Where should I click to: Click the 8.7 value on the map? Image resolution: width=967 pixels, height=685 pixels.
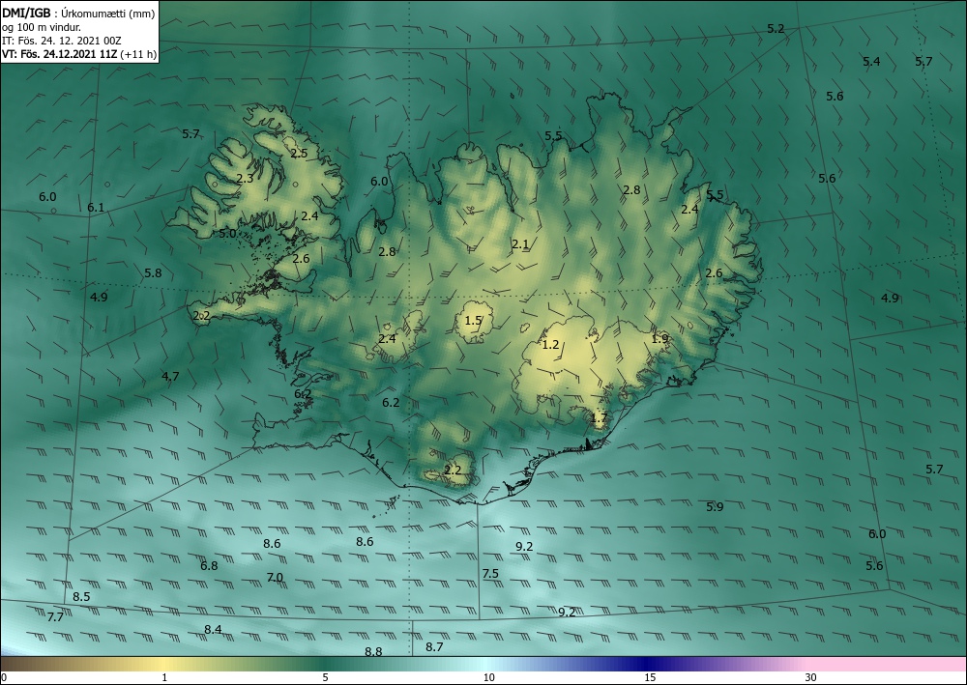click(x=434, y=646)
